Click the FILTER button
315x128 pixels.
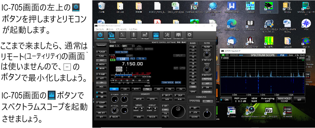(x=207, y=47)
